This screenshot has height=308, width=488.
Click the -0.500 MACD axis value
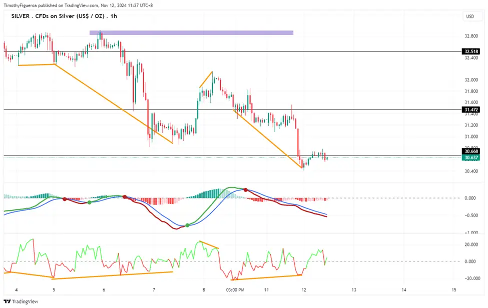pyautogui.click(x=470, y=215)
